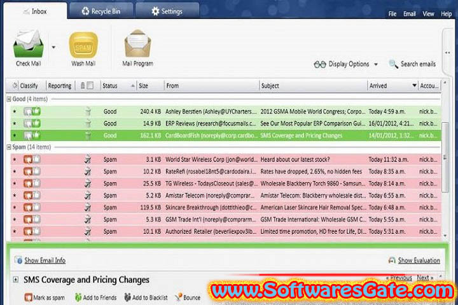The height and width of the screenshot is (305, 458).
Task: Mark ERP Reviews email thumbs-down
Action: (28, 123)
